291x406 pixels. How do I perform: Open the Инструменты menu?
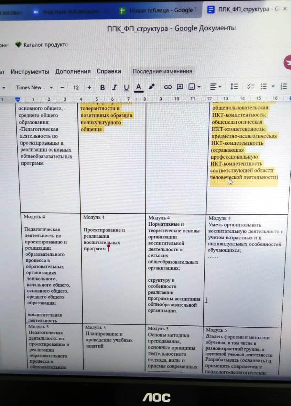30,72
